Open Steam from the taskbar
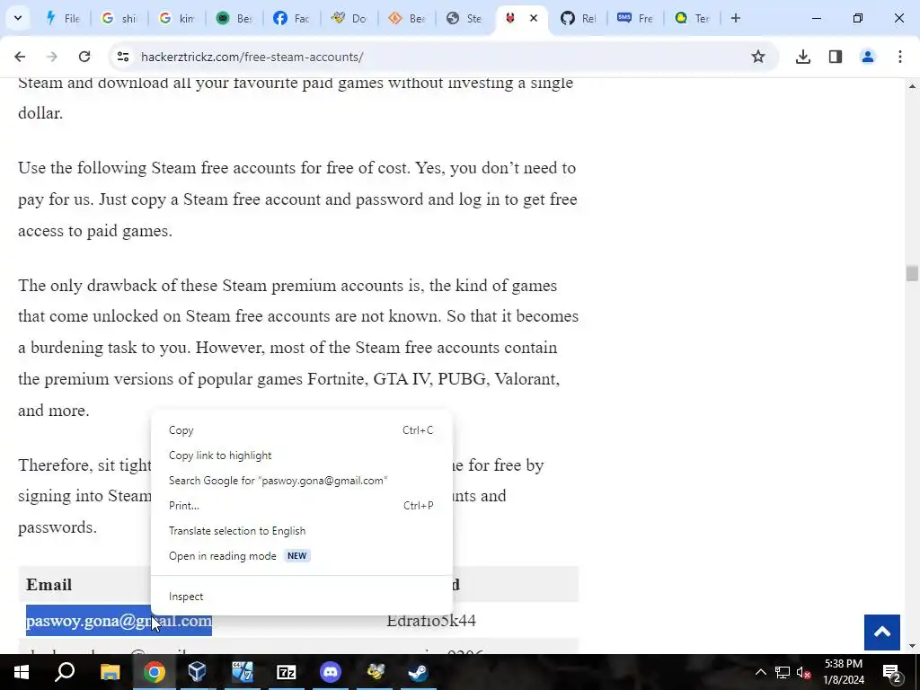920x690 pixels. [x=419, y=672]
